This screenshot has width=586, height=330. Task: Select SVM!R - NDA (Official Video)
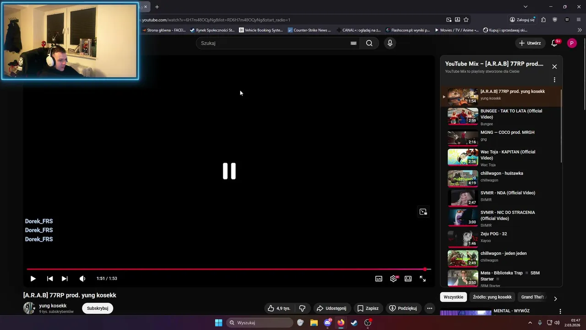pos(501,198)
